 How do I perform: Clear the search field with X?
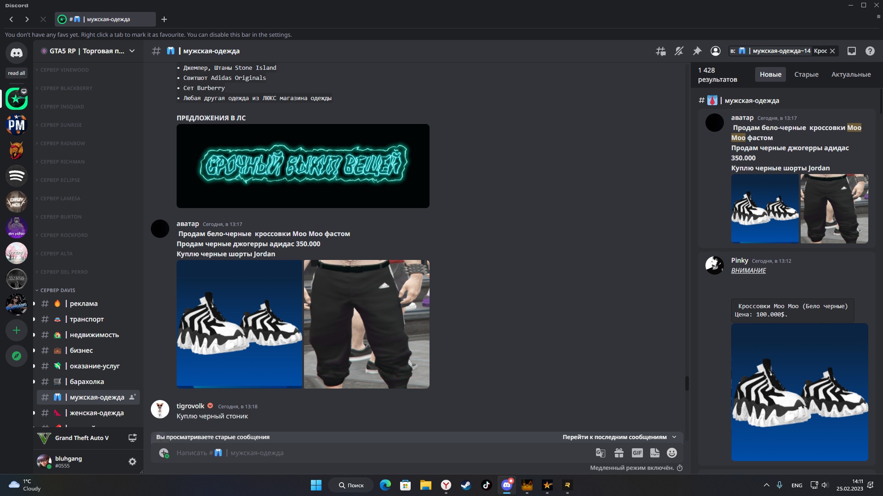[832, 51]
